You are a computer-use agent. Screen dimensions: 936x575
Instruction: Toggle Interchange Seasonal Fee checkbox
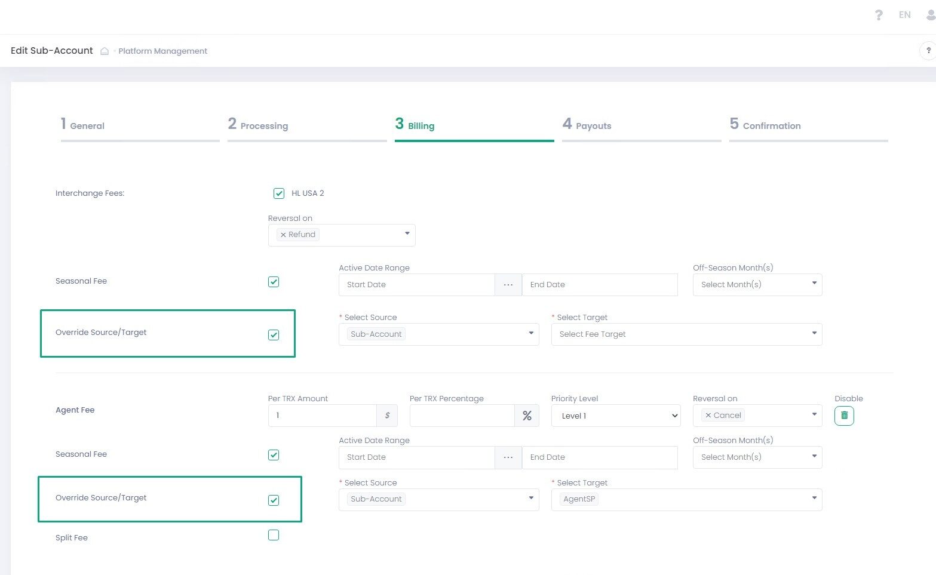coord(274,282)
